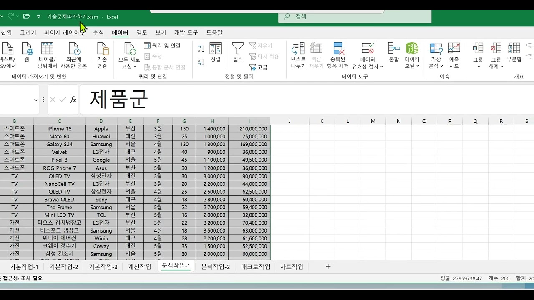Switch to 검토 ribbon tab
Screen dimensions: 534x300
click(x=142, y=32)
